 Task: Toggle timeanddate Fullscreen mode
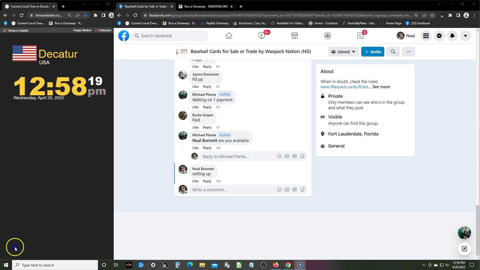tap(103, 30)
